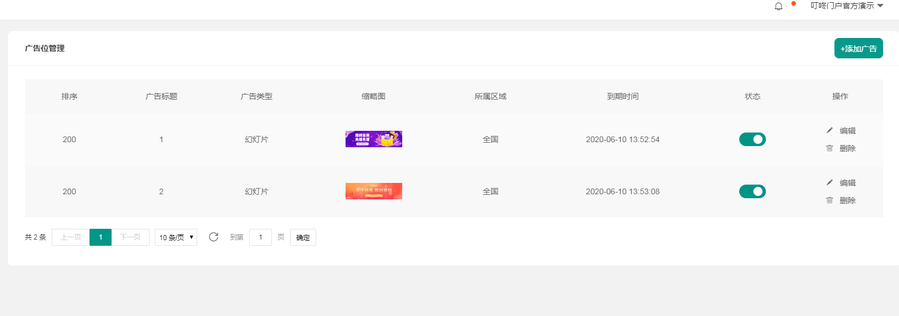The height and width of the screenshot is (316, 899).
Task: Go to next page with 下一页
Action: tap(130, 237)
